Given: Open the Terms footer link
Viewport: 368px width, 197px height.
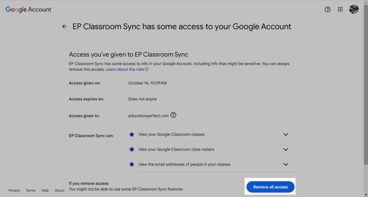Looking at the screenshot, I should 31,191.
